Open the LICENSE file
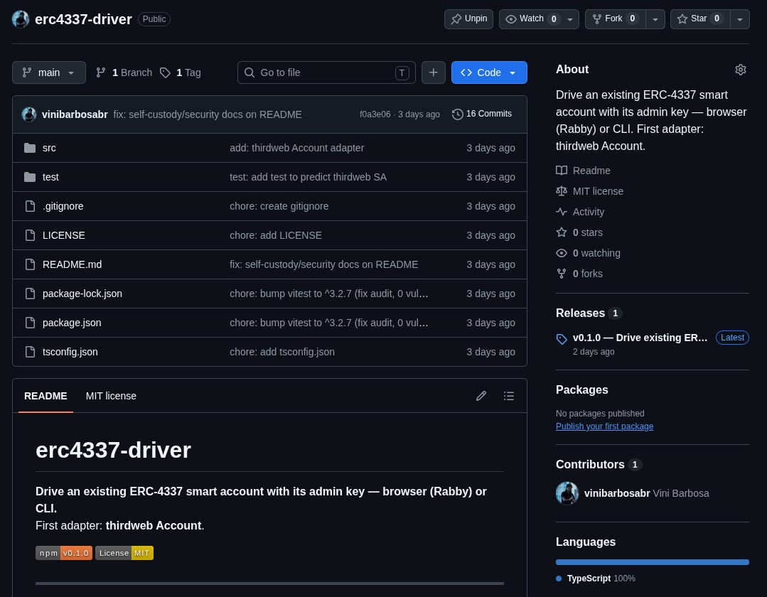The height and width of the screenshot is (597, 767). point(63,235)
